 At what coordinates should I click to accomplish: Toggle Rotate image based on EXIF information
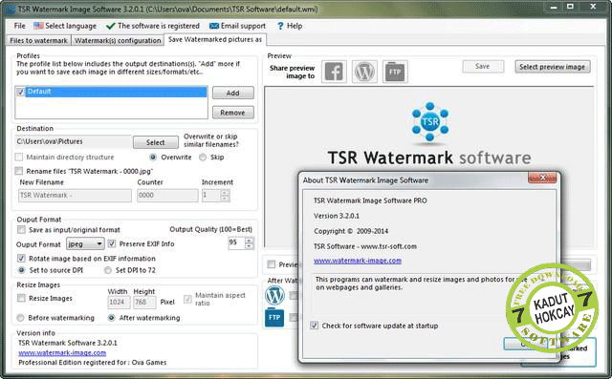(x=21, y=259)
